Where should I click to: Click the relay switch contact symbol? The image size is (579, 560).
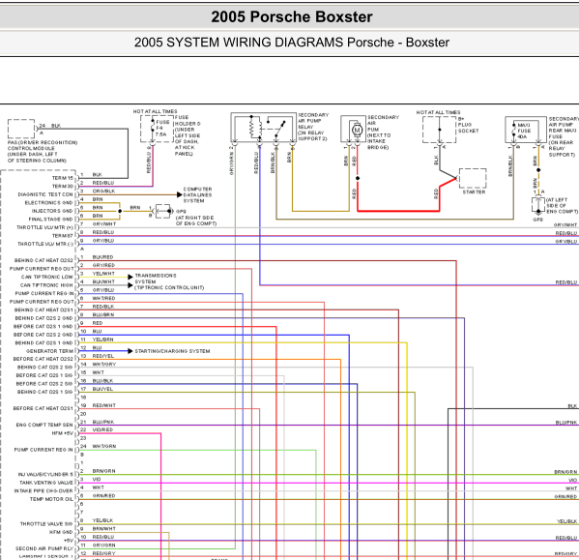pos(279,128)
